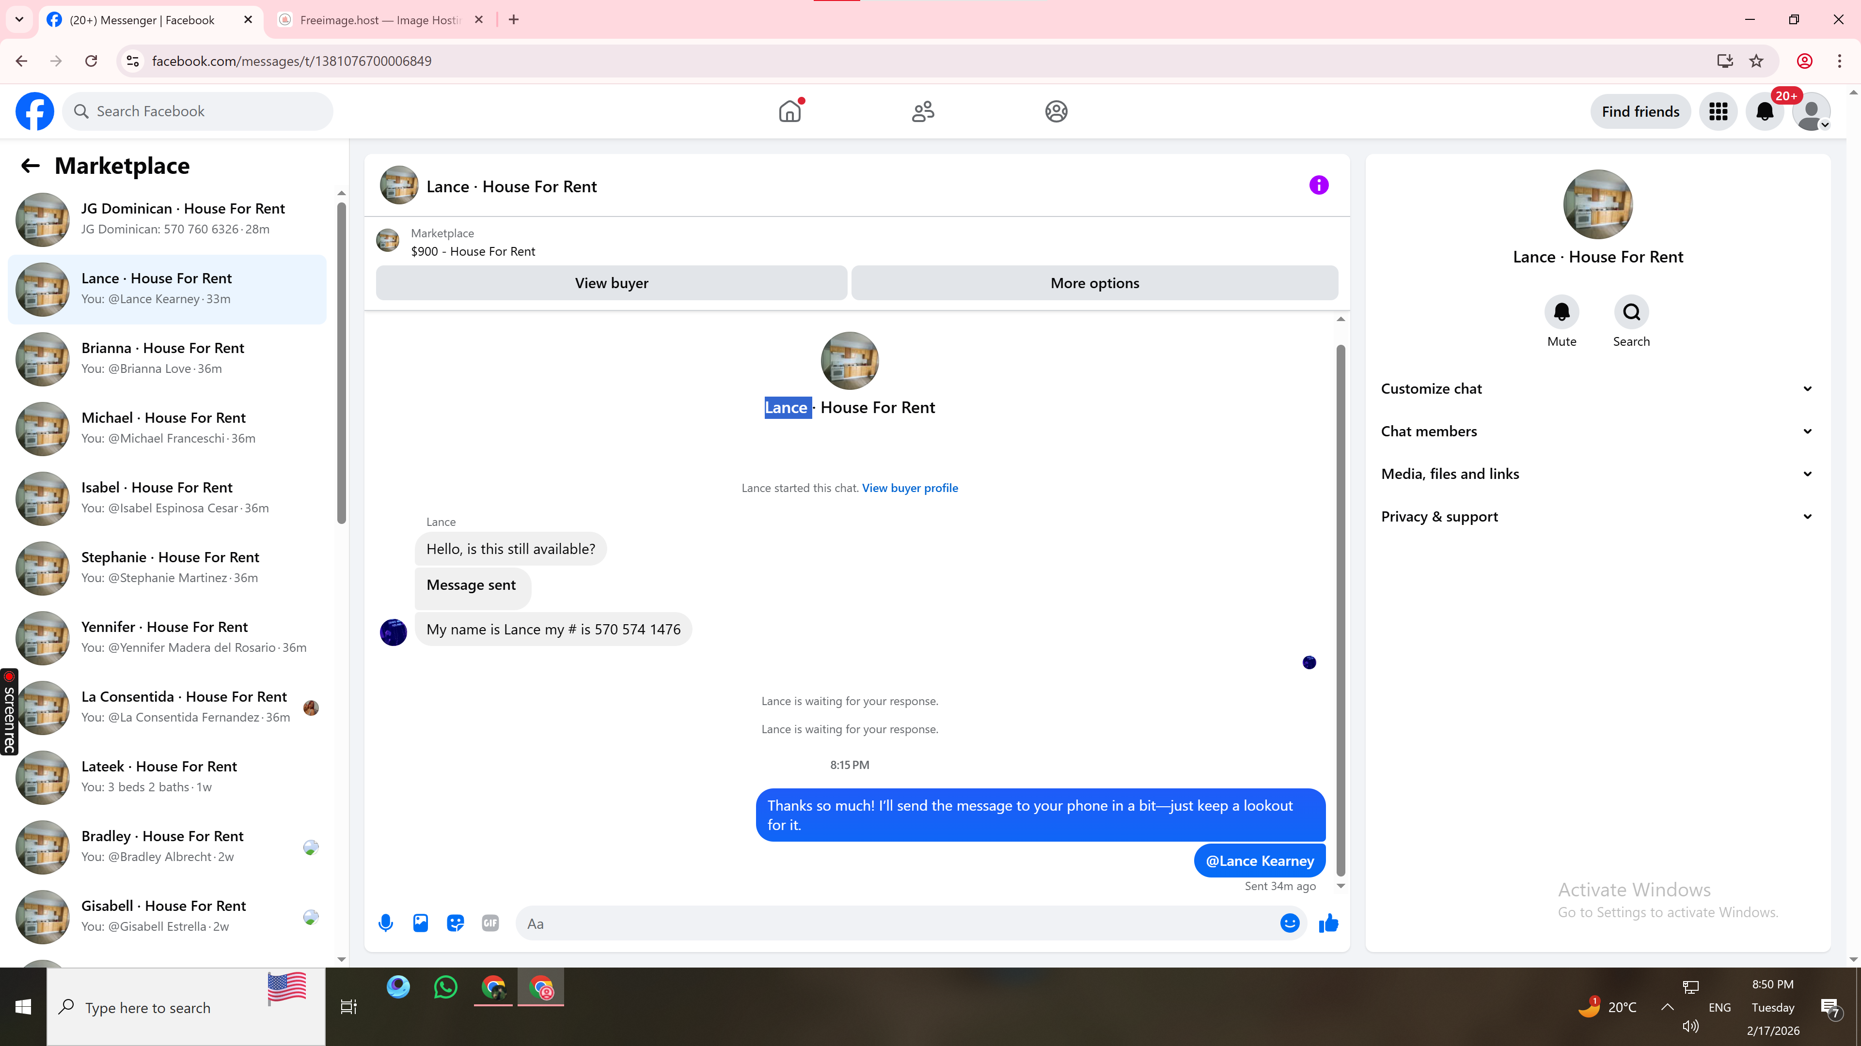This screenshot has height=1046, width=1861.
Task: Attach a photo using the image icon
Action: click(421, 923)
